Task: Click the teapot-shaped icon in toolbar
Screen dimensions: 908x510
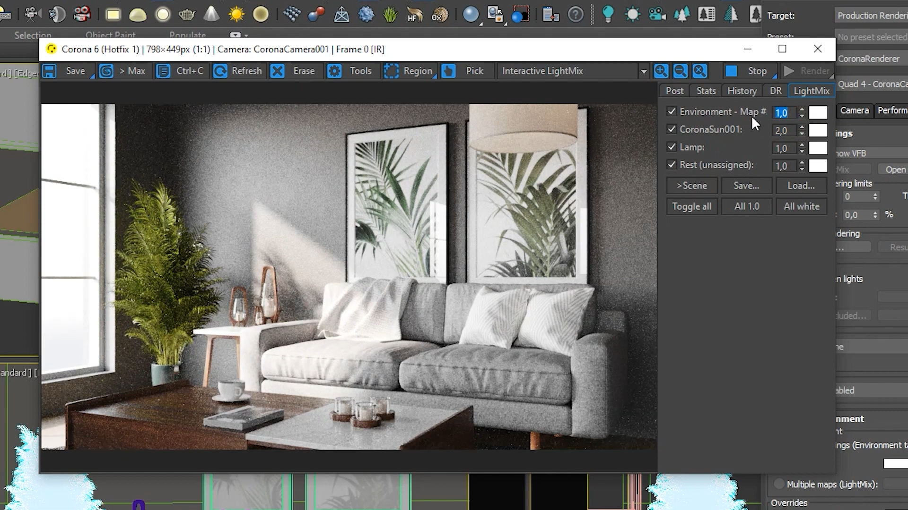Action: pyautogui.click(x=187, y=15)
